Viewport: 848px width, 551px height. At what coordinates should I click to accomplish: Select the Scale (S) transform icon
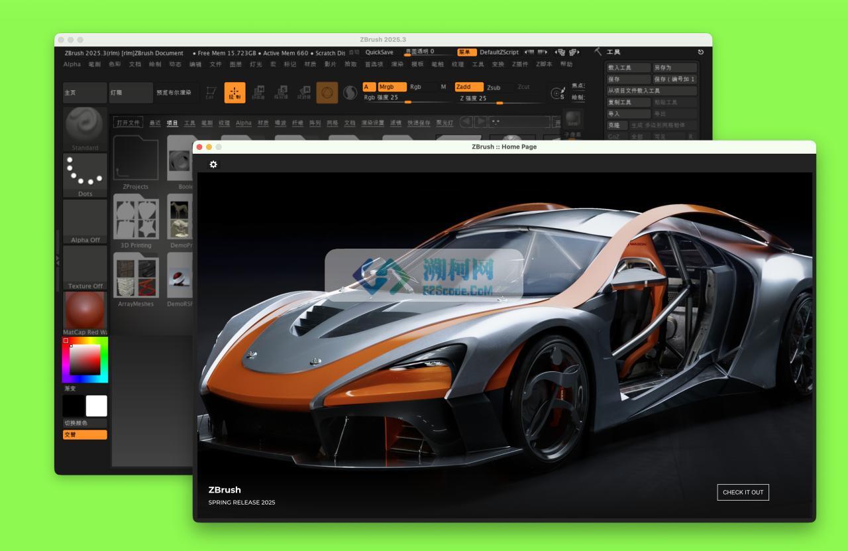click(281, 93)
